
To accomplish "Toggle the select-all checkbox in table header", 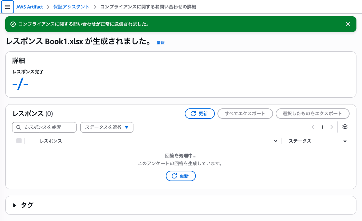I will coord(19,141).
